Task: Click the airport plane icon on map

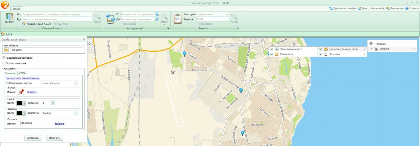Action: (173, 73)
